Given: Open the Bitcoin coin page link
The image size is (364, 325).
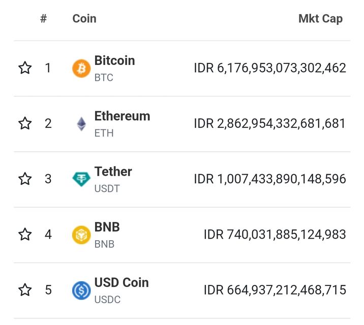Looking at the screenshot, I should pyautogui.click(x=114, y=60).
